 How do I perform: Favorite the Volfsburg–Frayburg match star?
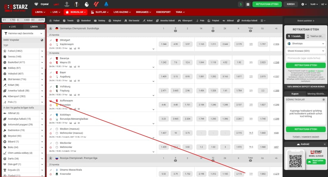point(51,91)
